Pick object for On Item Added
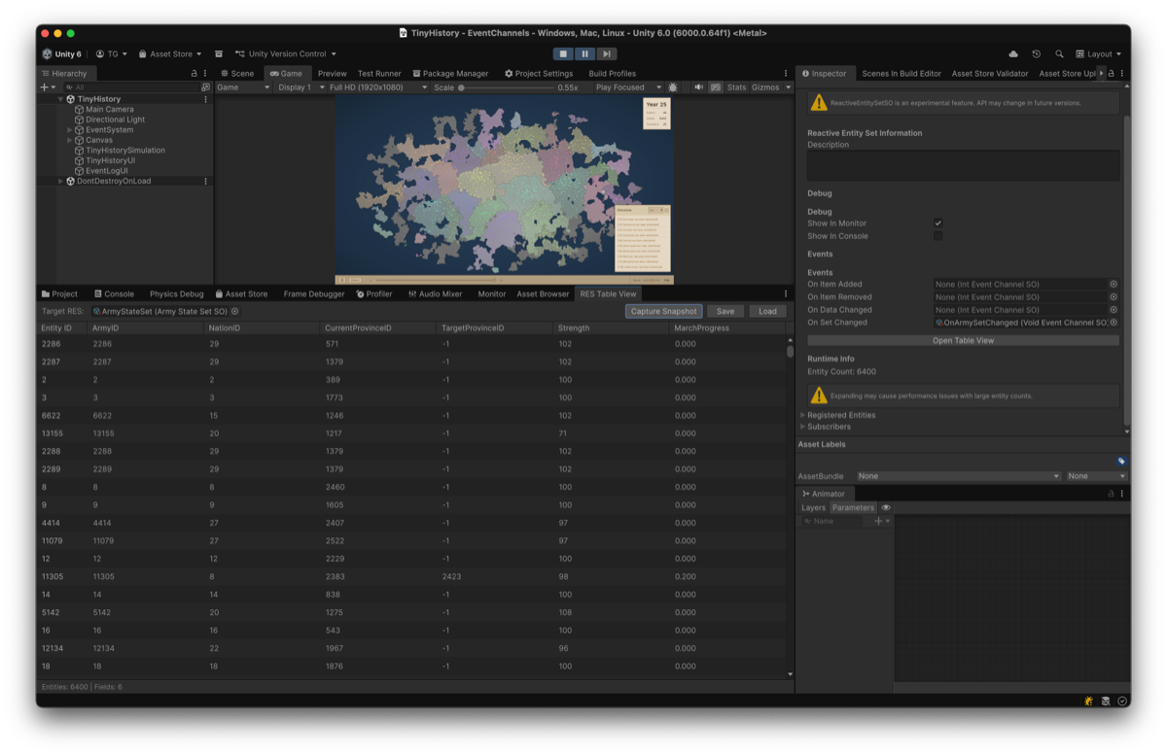 (1114, 285)
